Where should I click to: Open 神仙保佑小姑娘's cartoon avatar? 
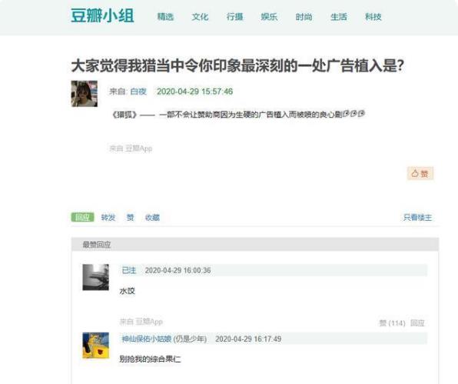(x=96, y=346)
